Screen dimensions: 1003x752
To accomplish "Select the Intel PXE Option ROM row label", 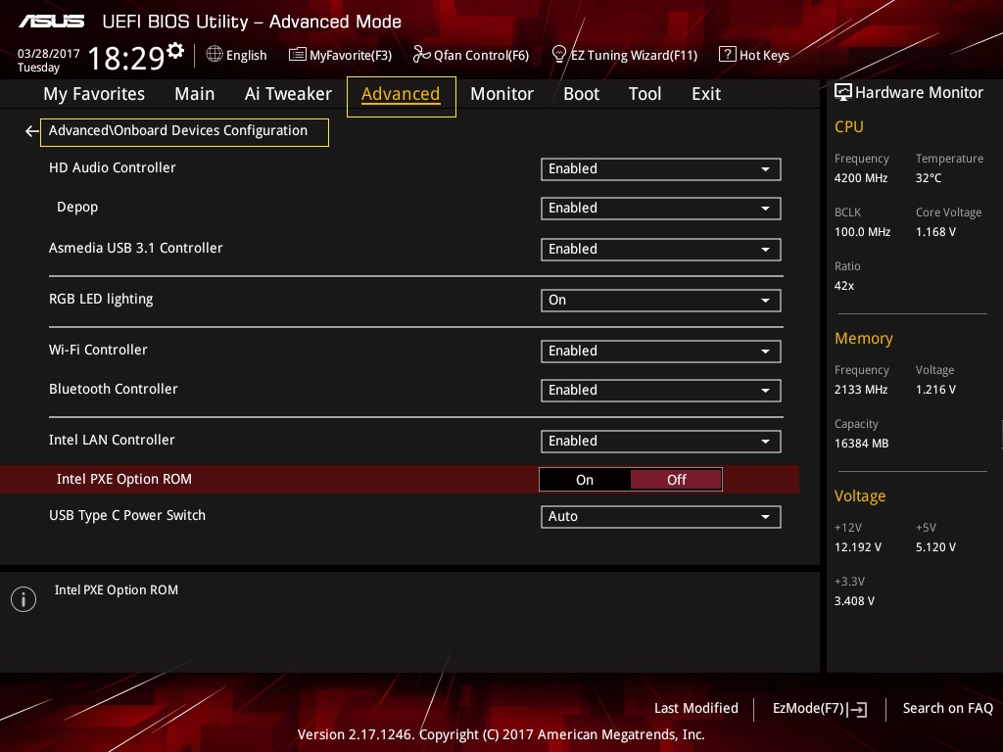I will point(124,479).
